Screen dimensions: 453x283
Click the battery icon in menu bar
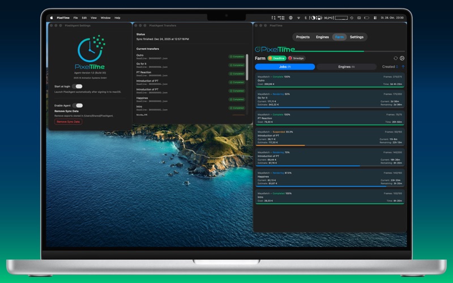point(366,18)
